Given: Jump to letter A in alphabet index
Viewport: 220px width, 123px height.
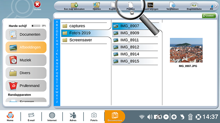Looking at the screenshot, I should pos(57,22).
